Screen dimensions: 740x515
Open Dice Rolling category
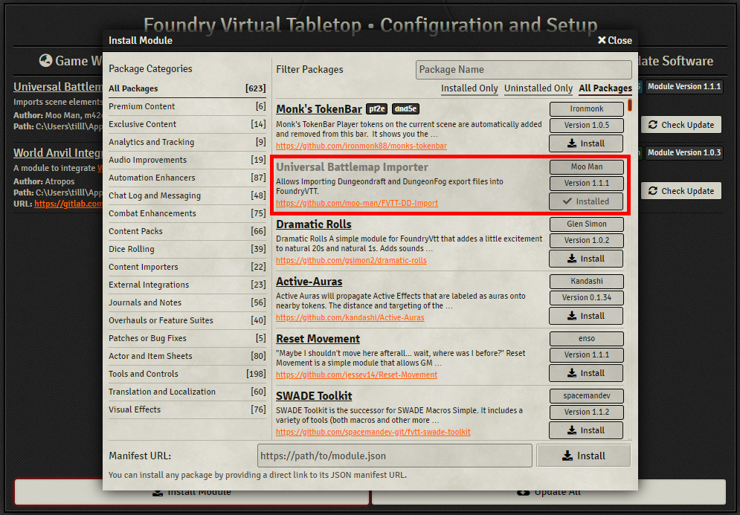click(x=187, y=250)
